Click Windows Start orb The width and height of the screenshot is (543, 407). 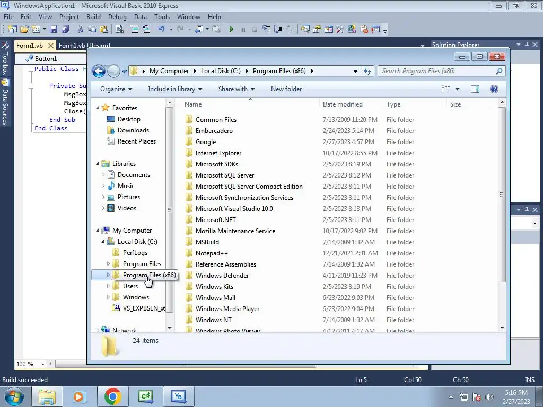pos(14,396)
